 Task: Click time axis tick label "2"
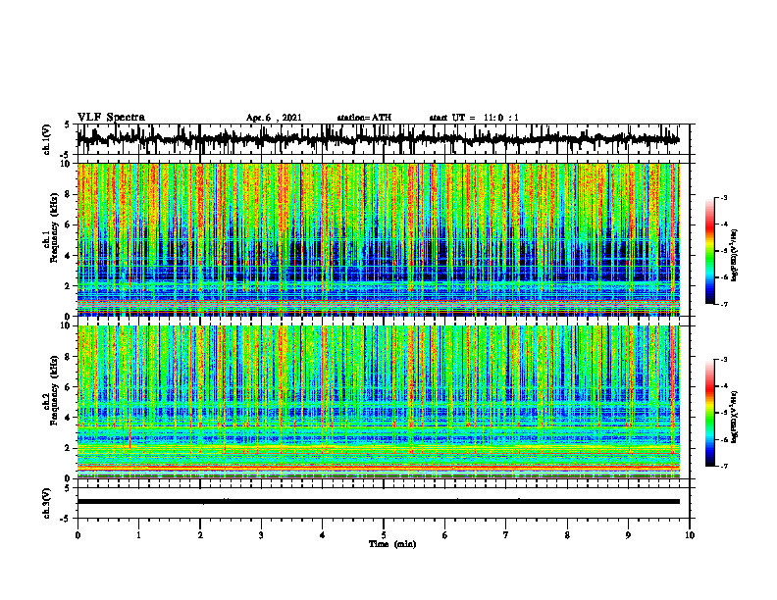pyautogui.click(x=200, y=535)
